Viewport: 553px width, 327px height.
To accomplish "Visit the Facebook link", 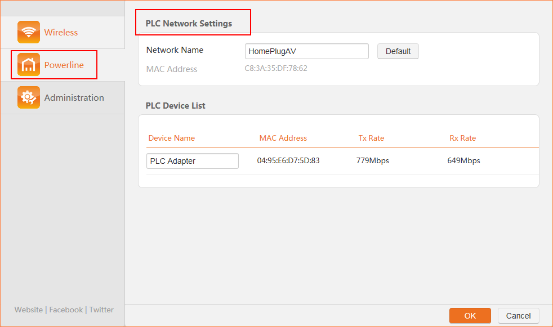I will (x=66, y=310).
